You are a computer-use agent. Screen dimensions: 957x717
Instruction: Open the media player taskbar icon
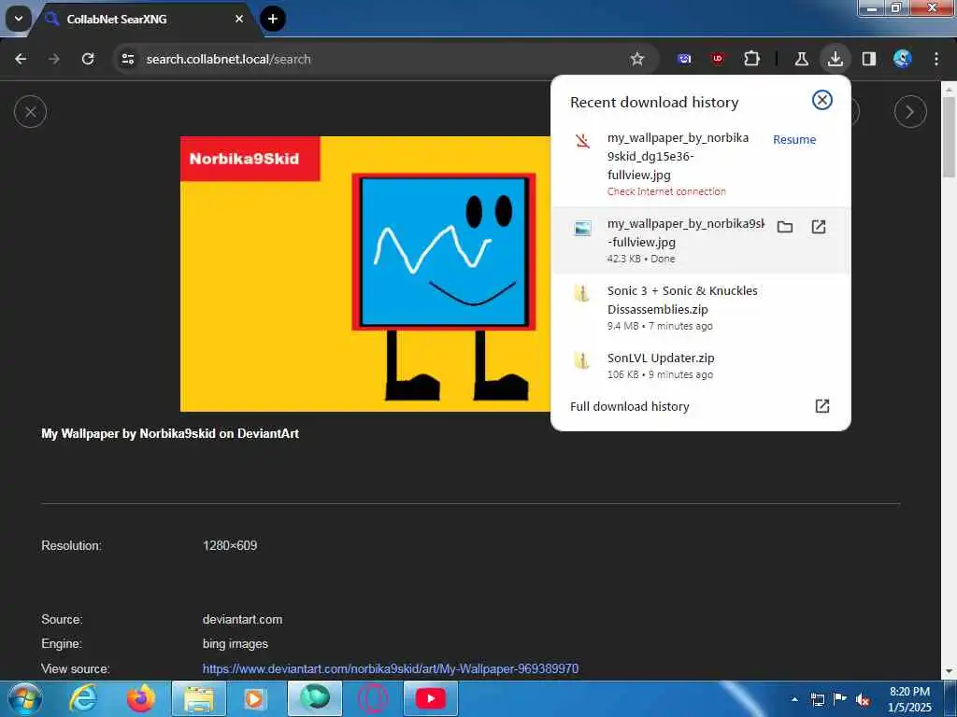[x=254, y=698]
